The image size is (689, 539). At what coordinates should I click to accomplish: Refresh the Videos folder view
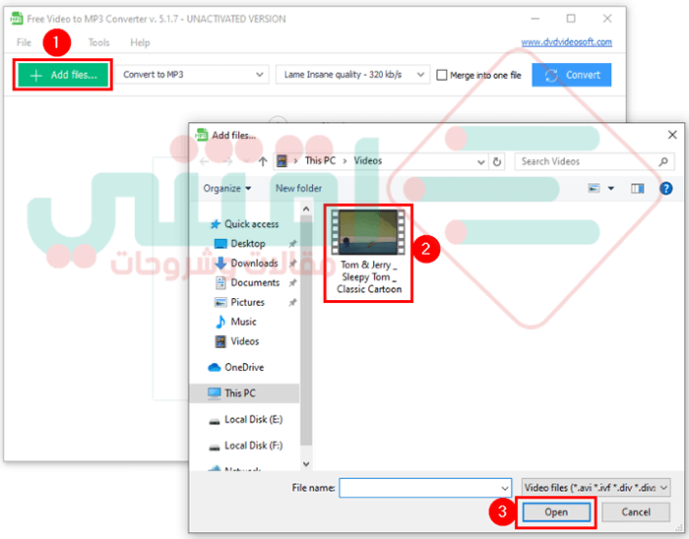(x=497, y=162)
